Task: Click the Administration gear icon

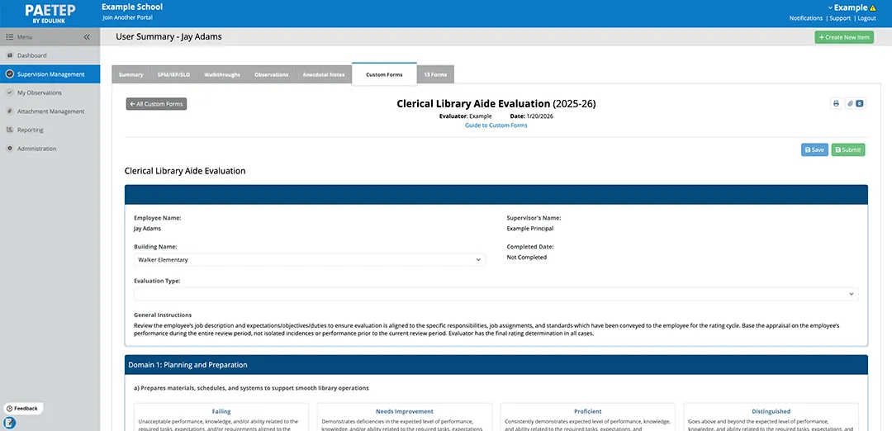Action: pos(10,149)
